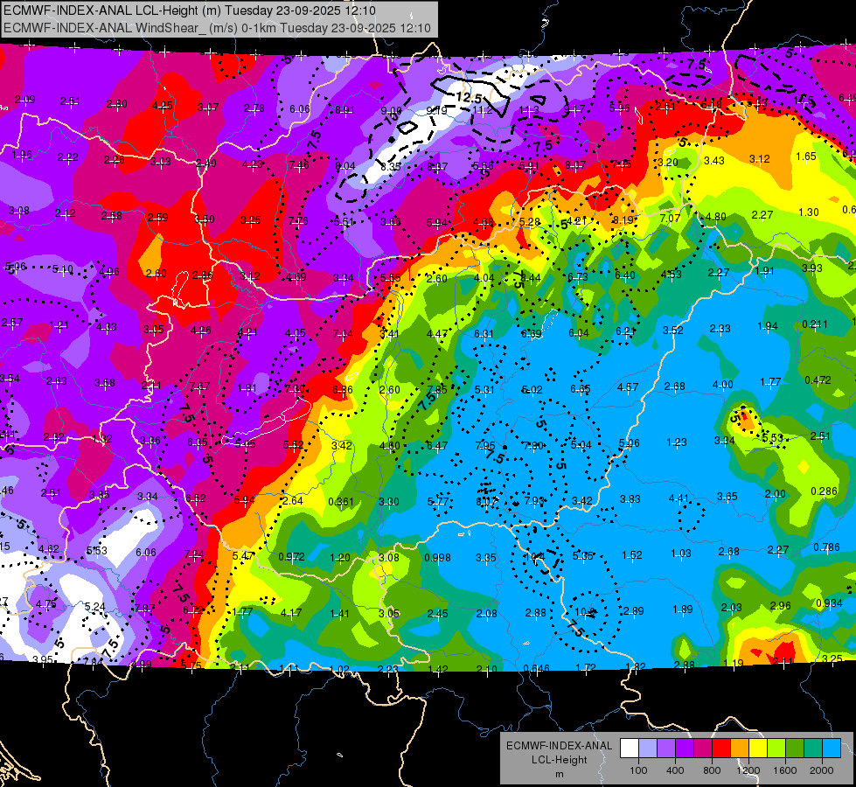Click grid value 1.23
The width and height of the screenshot is (856, 787).
point(677,442)
